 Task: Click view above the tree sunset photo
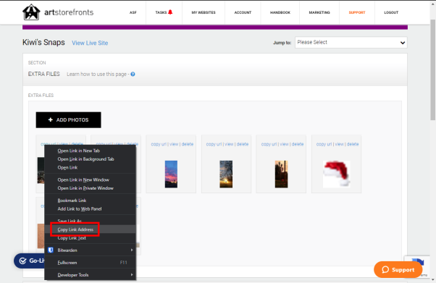click(x=229, y=144)
